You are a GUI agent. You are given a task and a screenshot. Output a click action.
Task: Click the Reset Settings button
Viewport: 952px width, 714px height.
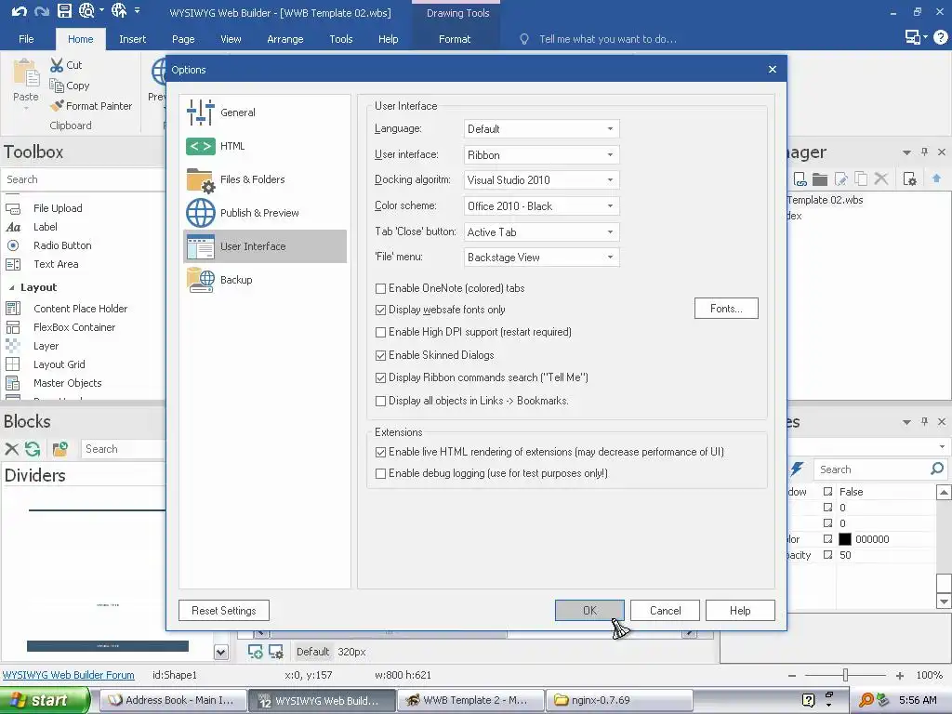coord(223,610)
